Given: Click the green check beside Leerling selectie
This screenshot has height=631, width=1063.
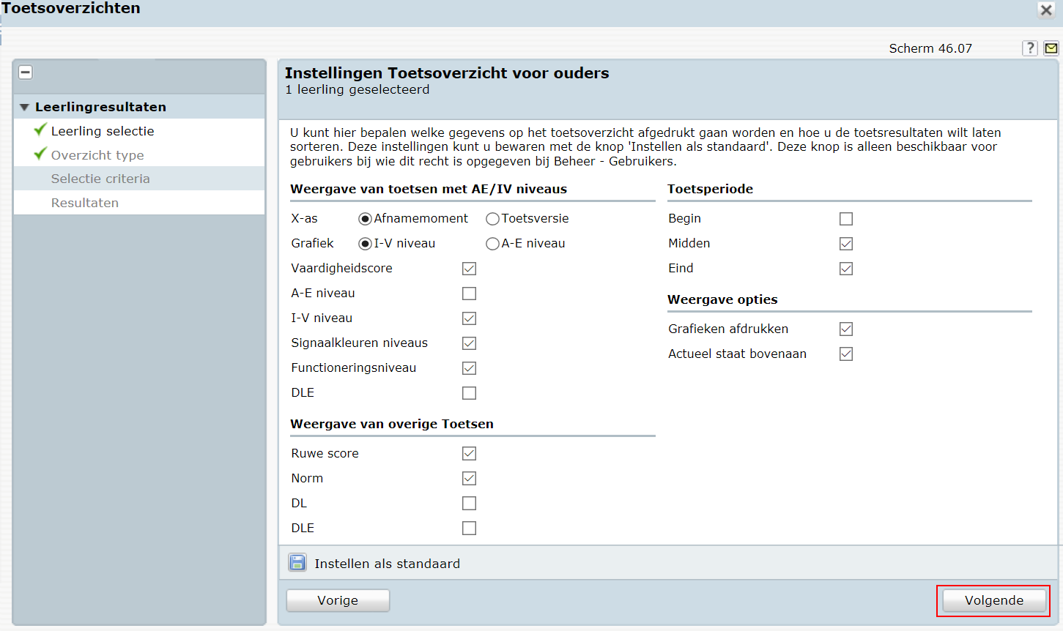Looking at the screenshot, I should (x=40, y=130).
